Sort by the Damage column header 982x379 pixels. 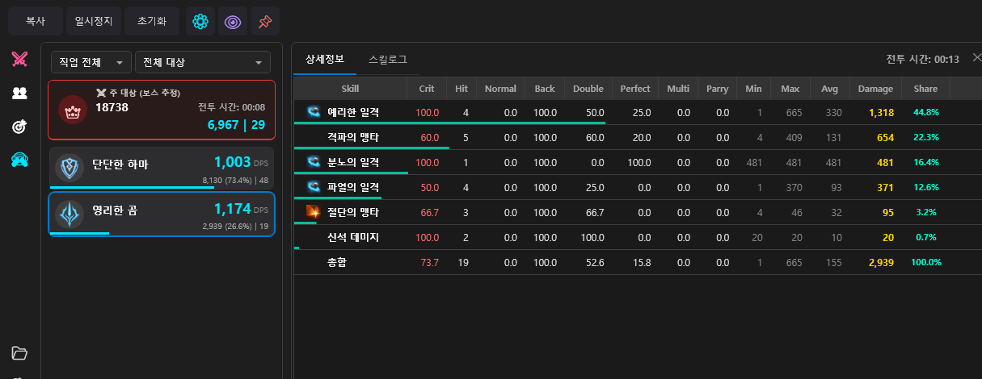tap(875, 89)
